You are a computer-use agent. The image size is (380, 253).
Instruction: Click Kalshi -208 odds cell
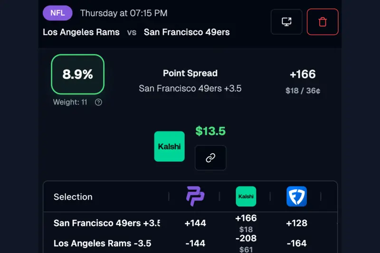point(246,238)
